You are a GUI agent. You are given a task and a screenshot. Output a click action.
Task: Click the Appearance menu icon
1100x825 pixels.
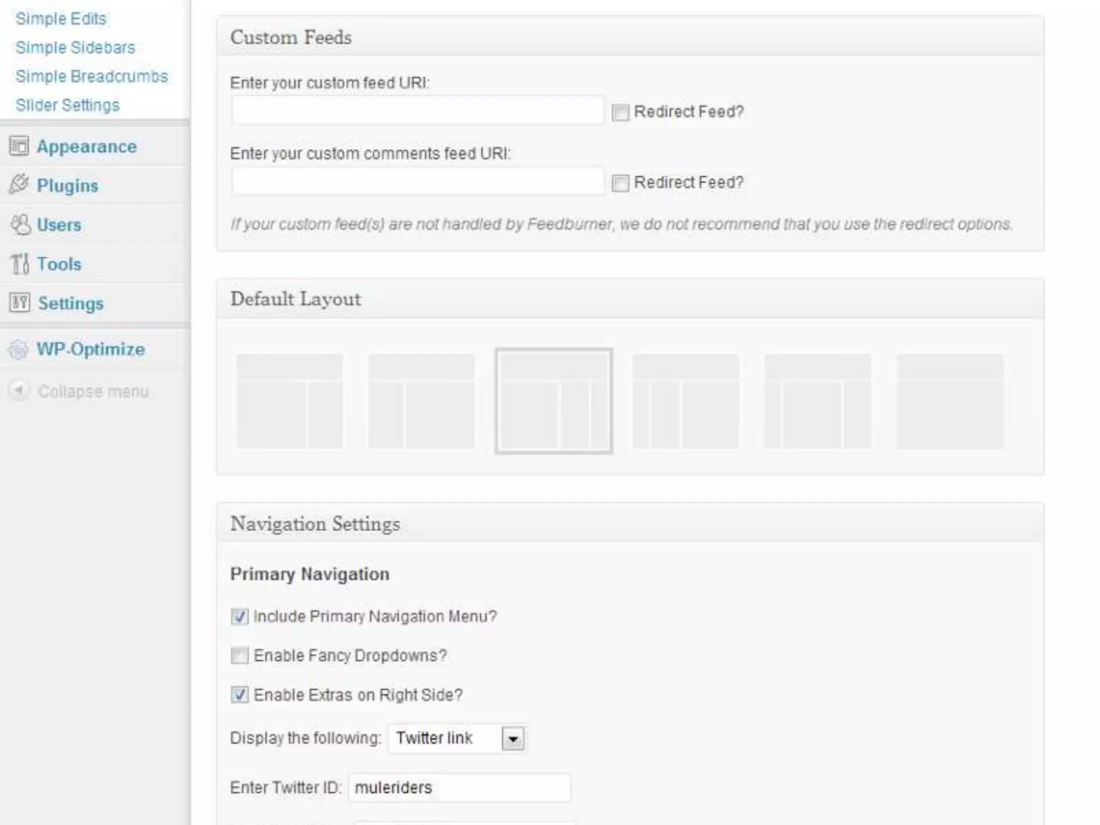[19, 146]
